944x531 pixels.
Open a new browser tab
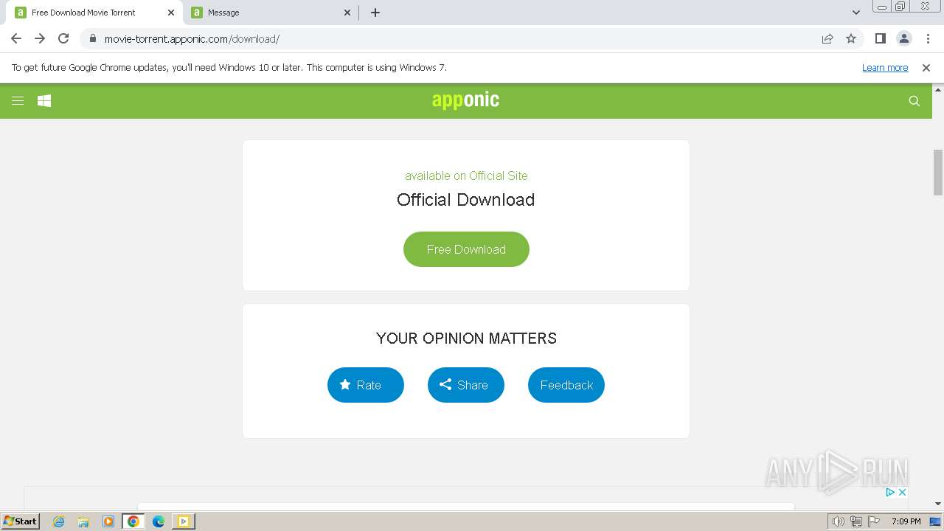coord(375,13)
